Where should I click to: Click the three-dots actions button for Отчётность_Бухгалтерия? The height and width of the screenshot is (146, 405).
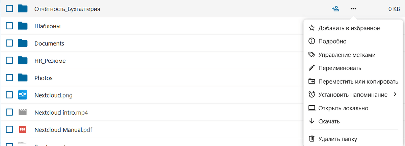[x=353, y=9]
